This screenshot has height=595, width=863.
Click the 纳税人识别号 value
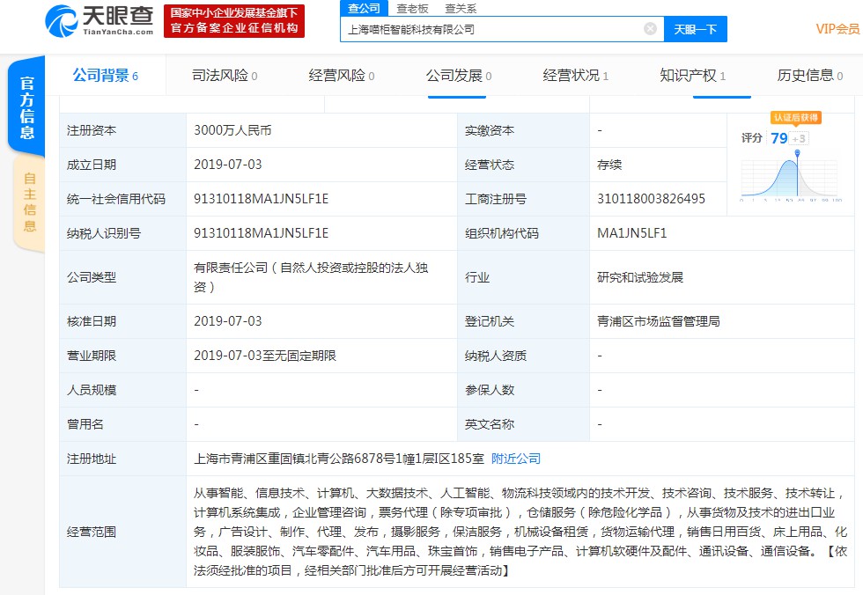261,233
